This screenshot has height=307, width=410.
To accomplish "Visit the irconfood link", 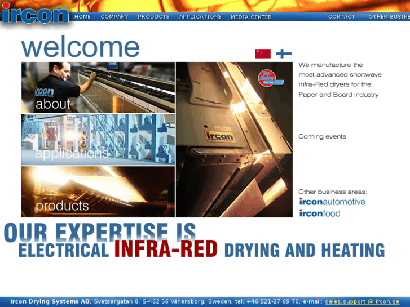I will tap(320, 213).
